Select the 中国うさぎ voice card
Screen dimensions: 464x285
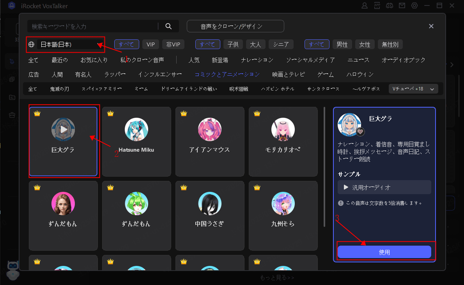click(x=210, y=216)
